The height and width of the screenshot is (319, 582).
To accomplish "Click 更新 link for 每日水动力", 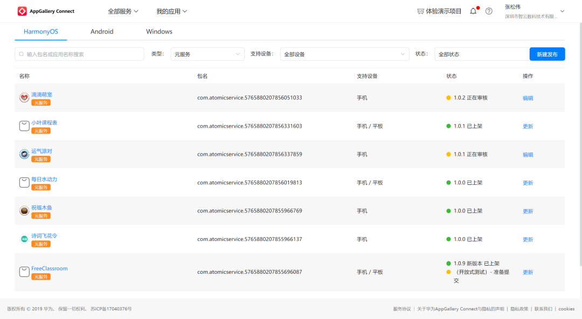I will click(528, 183).
